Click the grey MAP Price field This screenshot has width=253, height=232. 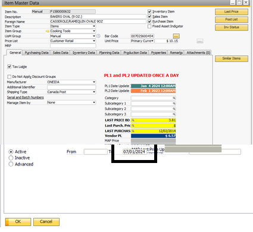pos(153,140)
